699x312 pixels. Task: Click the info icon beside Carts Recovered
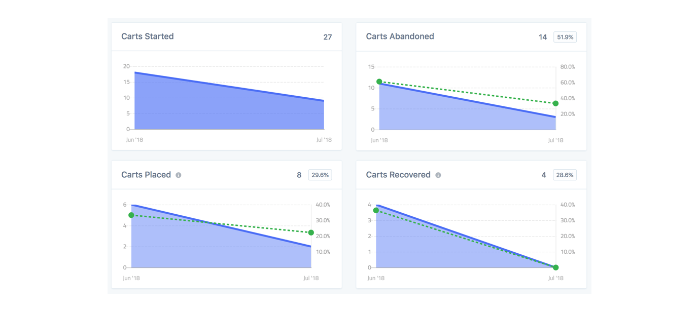[x=438, y=175]
